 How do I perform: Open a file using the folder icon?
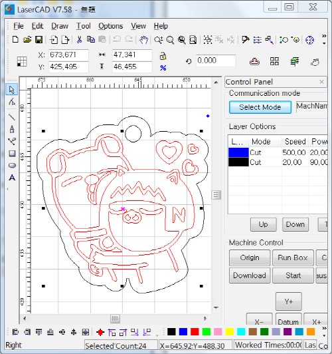[27, 40]
